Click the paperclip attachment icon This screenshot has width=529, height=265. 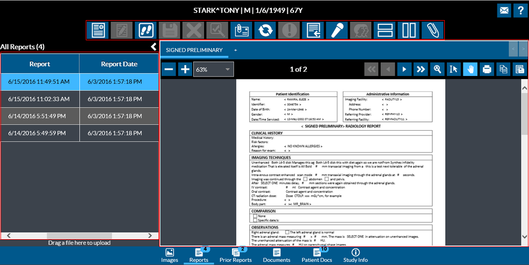431,30
